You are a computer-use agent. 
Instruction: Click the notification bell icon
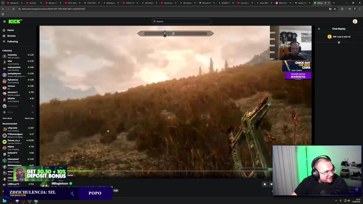pos(265,184)
